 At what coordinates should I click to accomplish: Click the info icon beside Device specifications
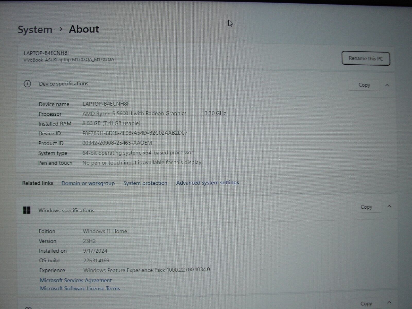27,84
